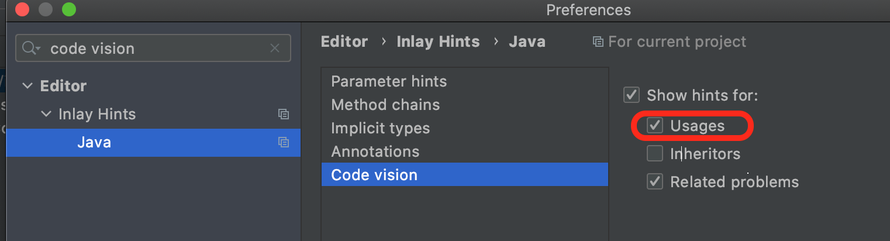890x241 pixels.
Task: Focus the settings search field
Action: coord(158,49)
